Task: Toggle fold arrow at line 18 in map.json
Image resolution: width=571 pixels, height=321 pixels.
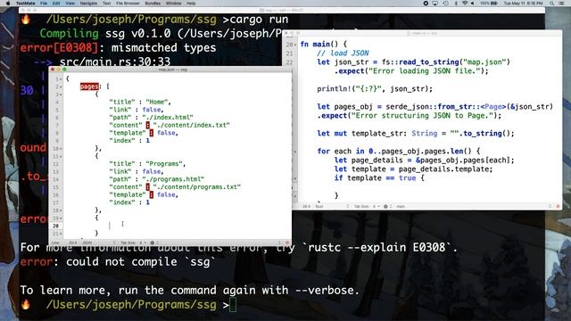Action: [x=61, y=210]
